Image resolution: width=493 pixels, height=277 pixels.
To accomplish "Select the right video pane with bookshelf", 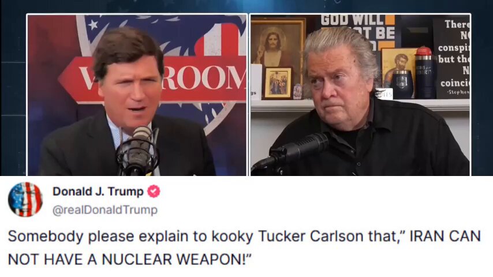I will click(360, 95).
